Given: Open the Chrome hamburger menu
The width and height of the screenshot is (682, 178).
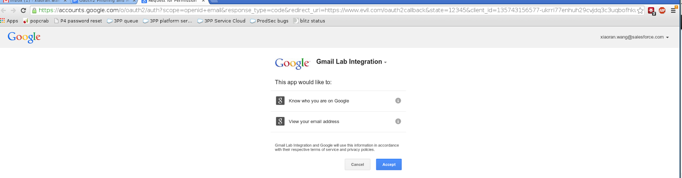Looking at the screenshot, I should tap(673, 10).
